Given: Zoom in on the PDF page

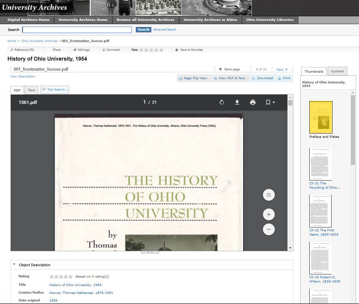Looking at the screenshot, I should click(x=269, y=214).
